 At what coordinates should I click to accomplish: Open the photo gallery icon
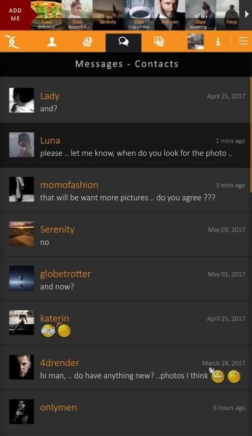point(160,41)
